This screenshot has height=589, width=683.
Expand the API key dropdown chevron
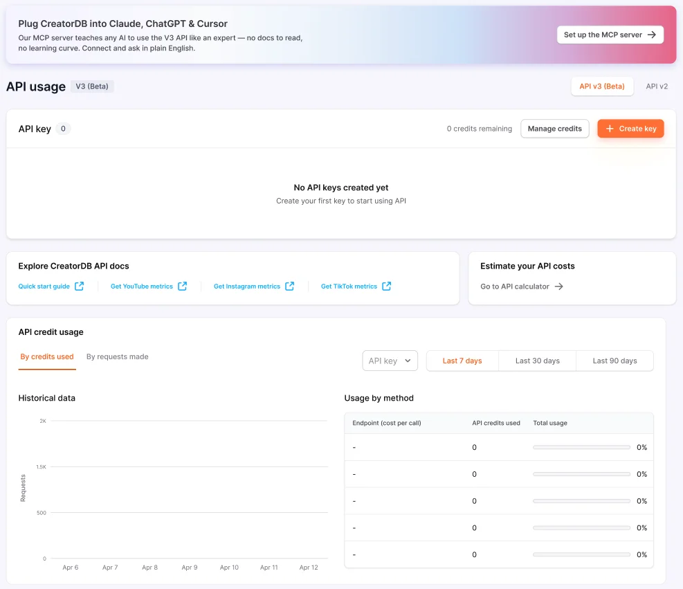pyautogui.click(x=408, y=361)
